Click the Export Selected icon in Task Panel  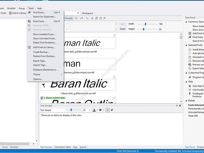point(190,68)
